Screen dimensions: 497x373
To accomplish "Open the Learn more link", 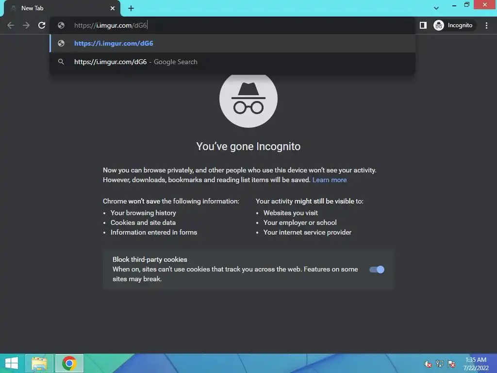I will click(330, 180).
